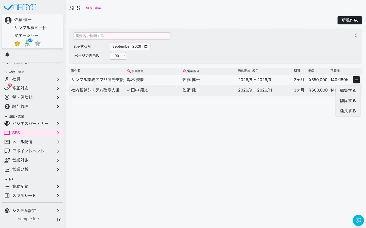The image size is (366, 228).
Task: Open 社内基幹システム改修支援 project
Action: coord(95,90)
